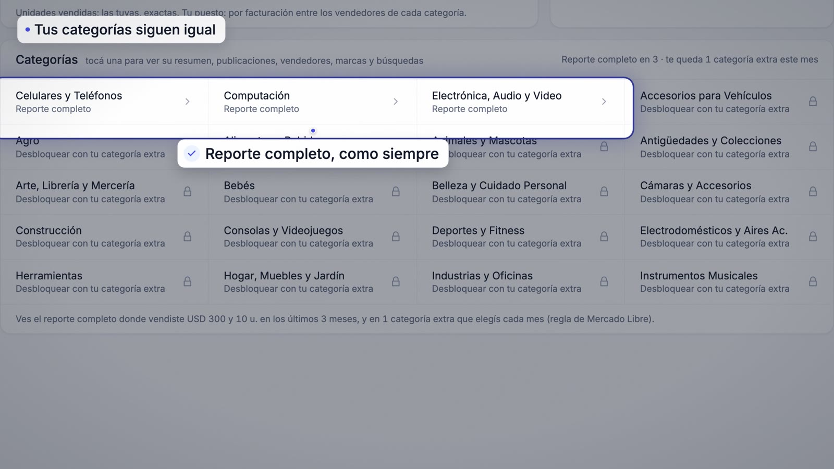This screenshot has width=834, height=469.
Task: Click lock icon for Instrumentos Musicales
Action: (813, 281)
